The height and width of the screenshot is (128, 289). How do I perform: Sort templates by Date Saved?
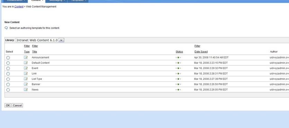[201, 52]
